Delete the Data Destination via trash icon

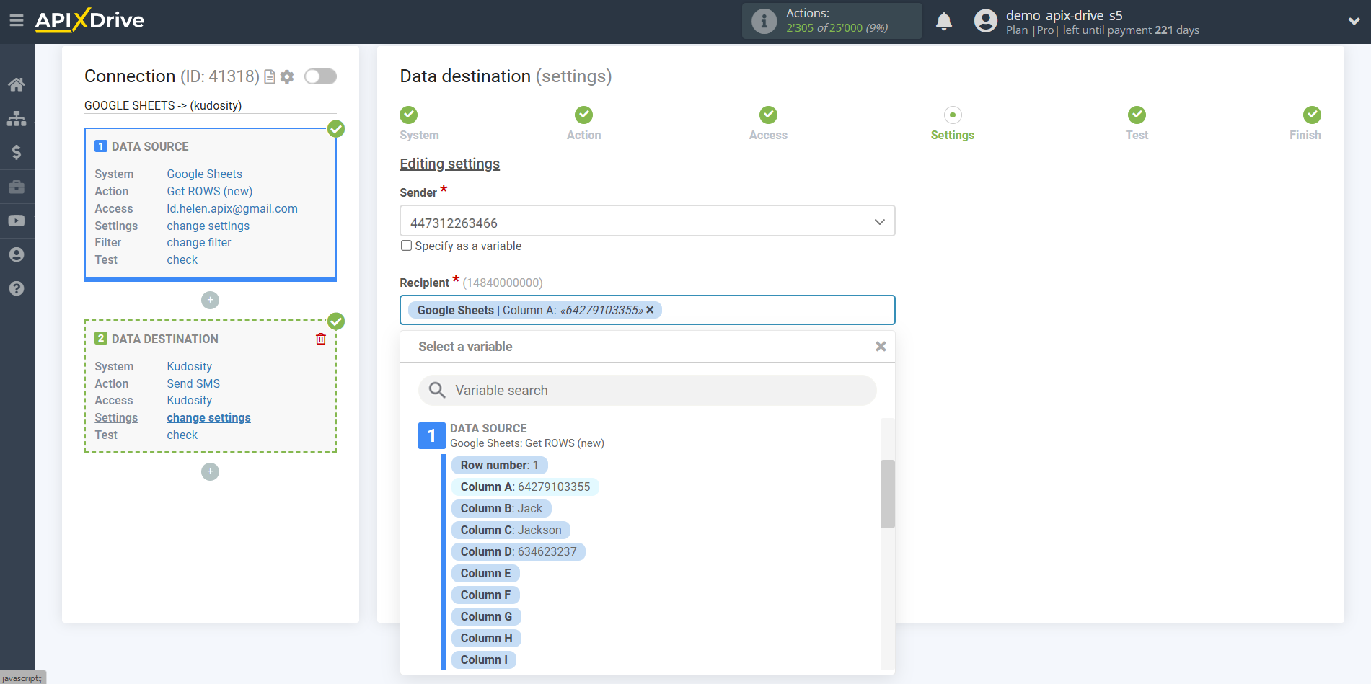321,339
